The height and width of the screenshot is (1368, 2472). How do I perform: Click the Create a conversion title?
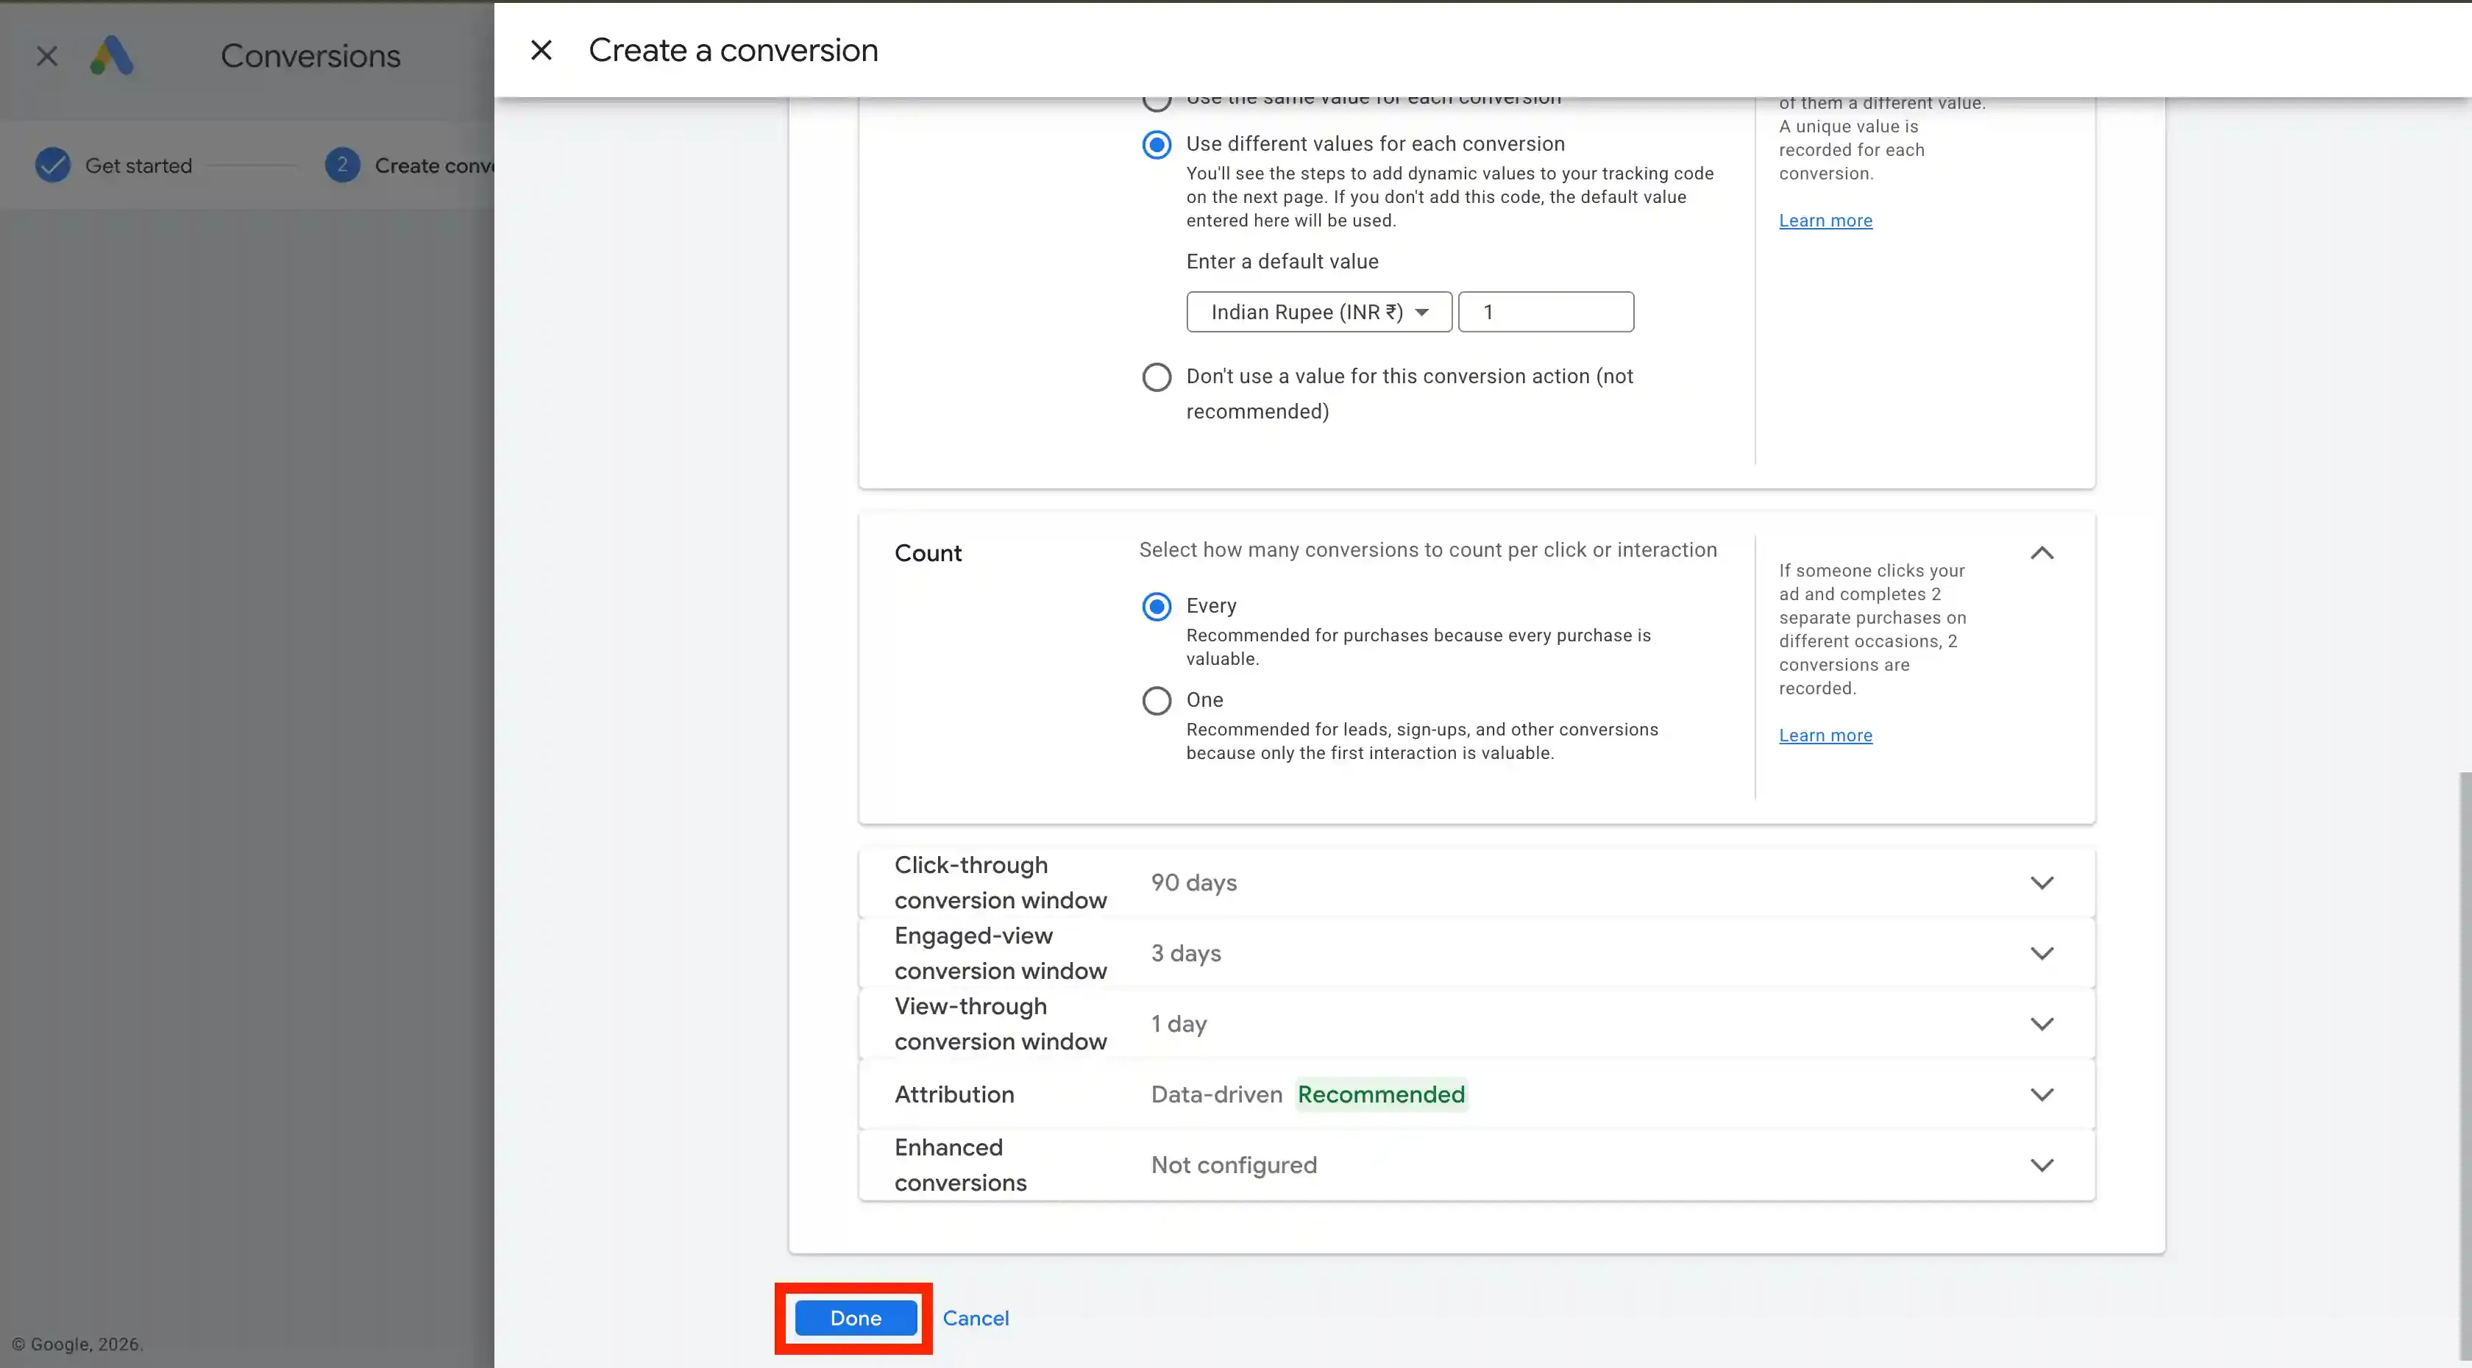(734, 50)
